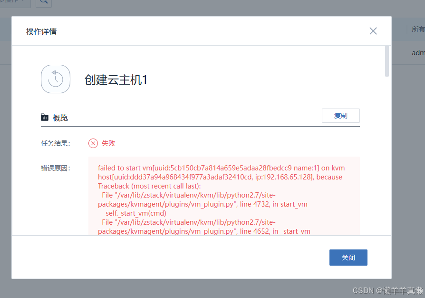This screenshot has width=425, height=298.
Task: Click the 所有 text in background page
Action: [x=418, y=29]
